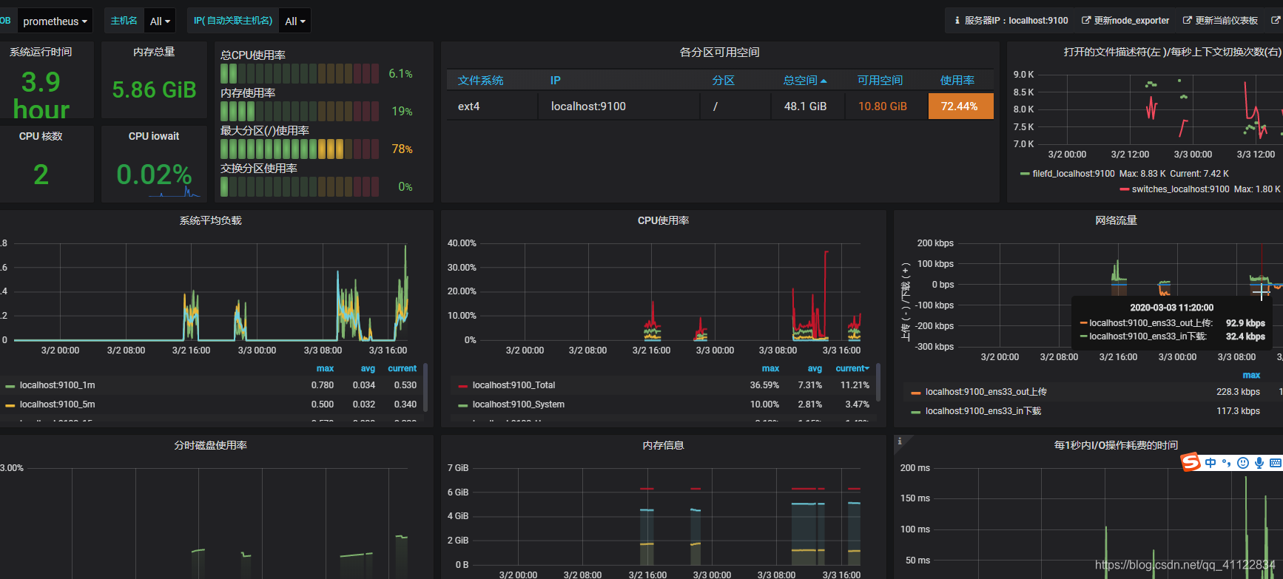Screen dimensions: 1283x579
Task: Open the CPU使用率 panel title menu
Action: click(x=664, y=220)
